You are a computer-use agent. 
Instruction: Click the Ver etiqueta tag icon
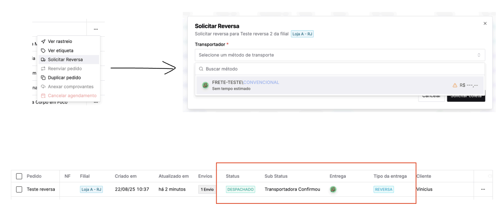[43, 50]
